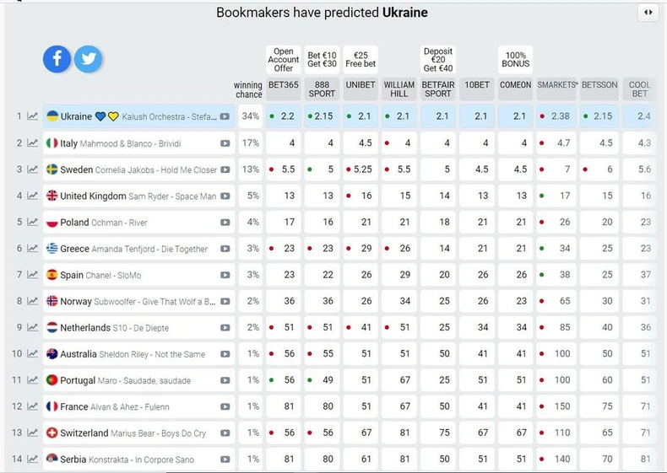This screenshot has width=667, height=473.
Task: Toggle the horizontal expand arrows button
Action: (648, 12)
